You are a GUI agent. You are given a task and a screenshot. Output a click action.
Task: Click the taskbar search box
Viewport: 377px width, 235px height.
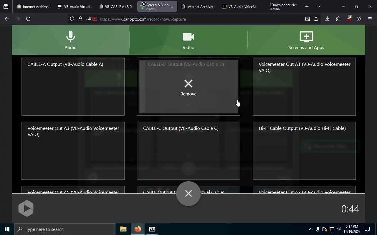(x=65, y=229)
